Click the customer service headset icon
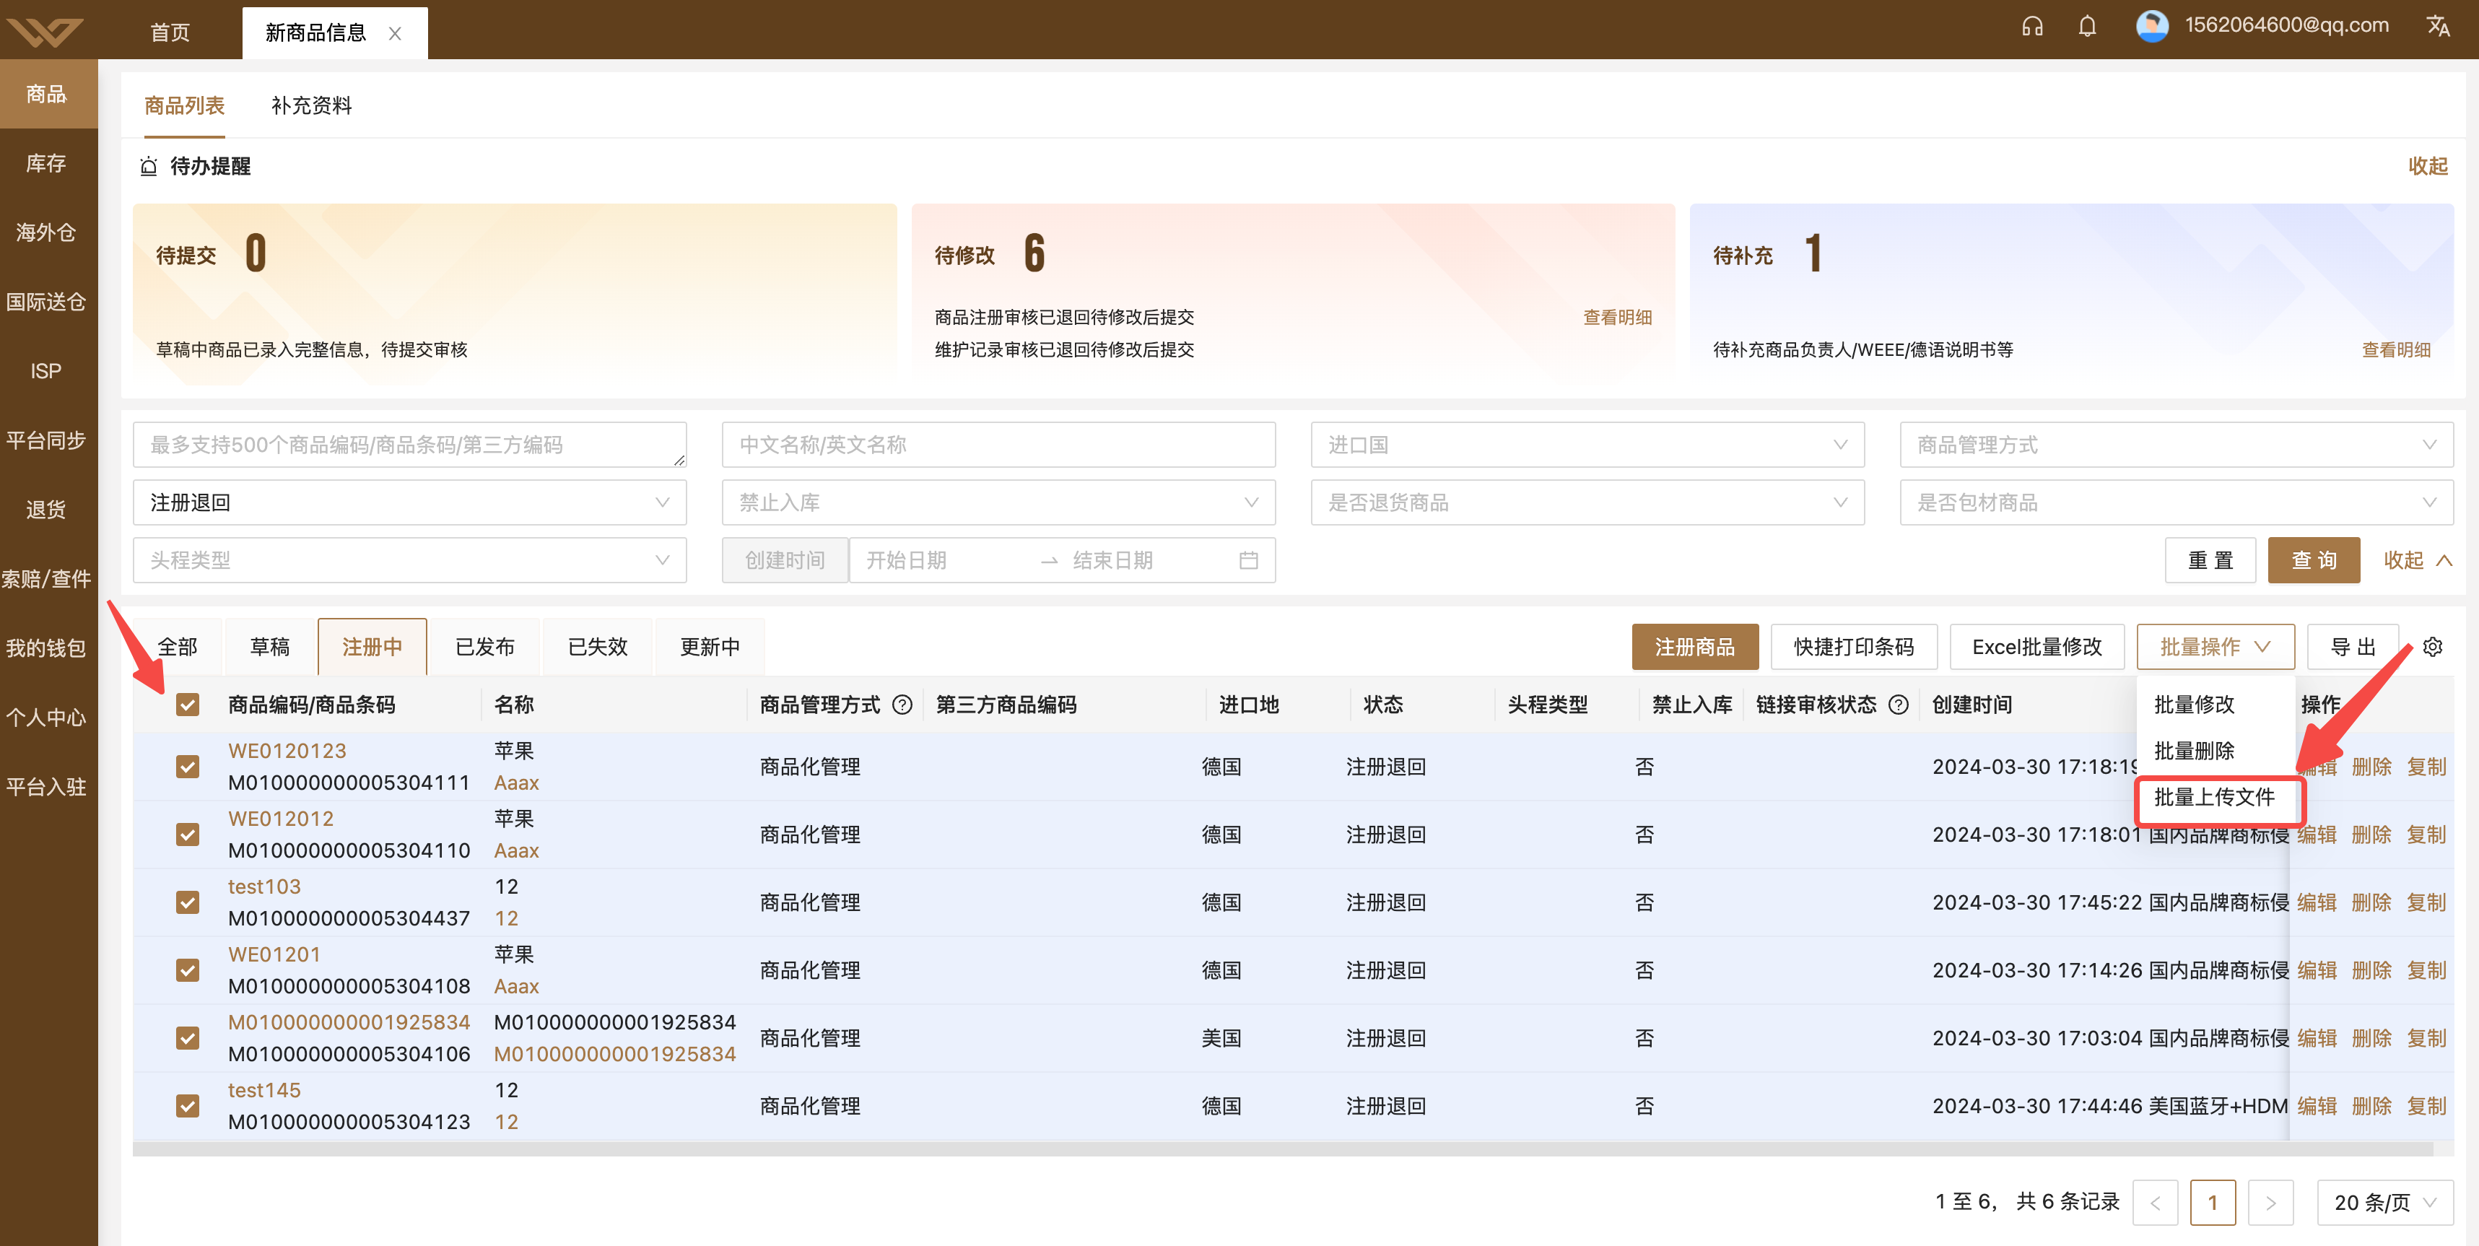The height and width of the screenshot is (1246, 2479). coord(2031,26)
